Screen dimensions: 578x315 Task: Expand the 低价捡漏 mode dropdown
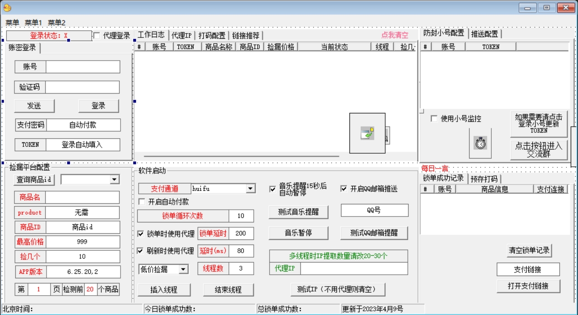point(183,269)
